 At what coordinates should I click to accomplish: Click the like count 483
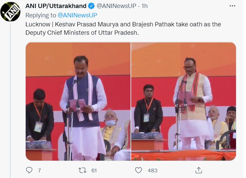coord(153,170)
